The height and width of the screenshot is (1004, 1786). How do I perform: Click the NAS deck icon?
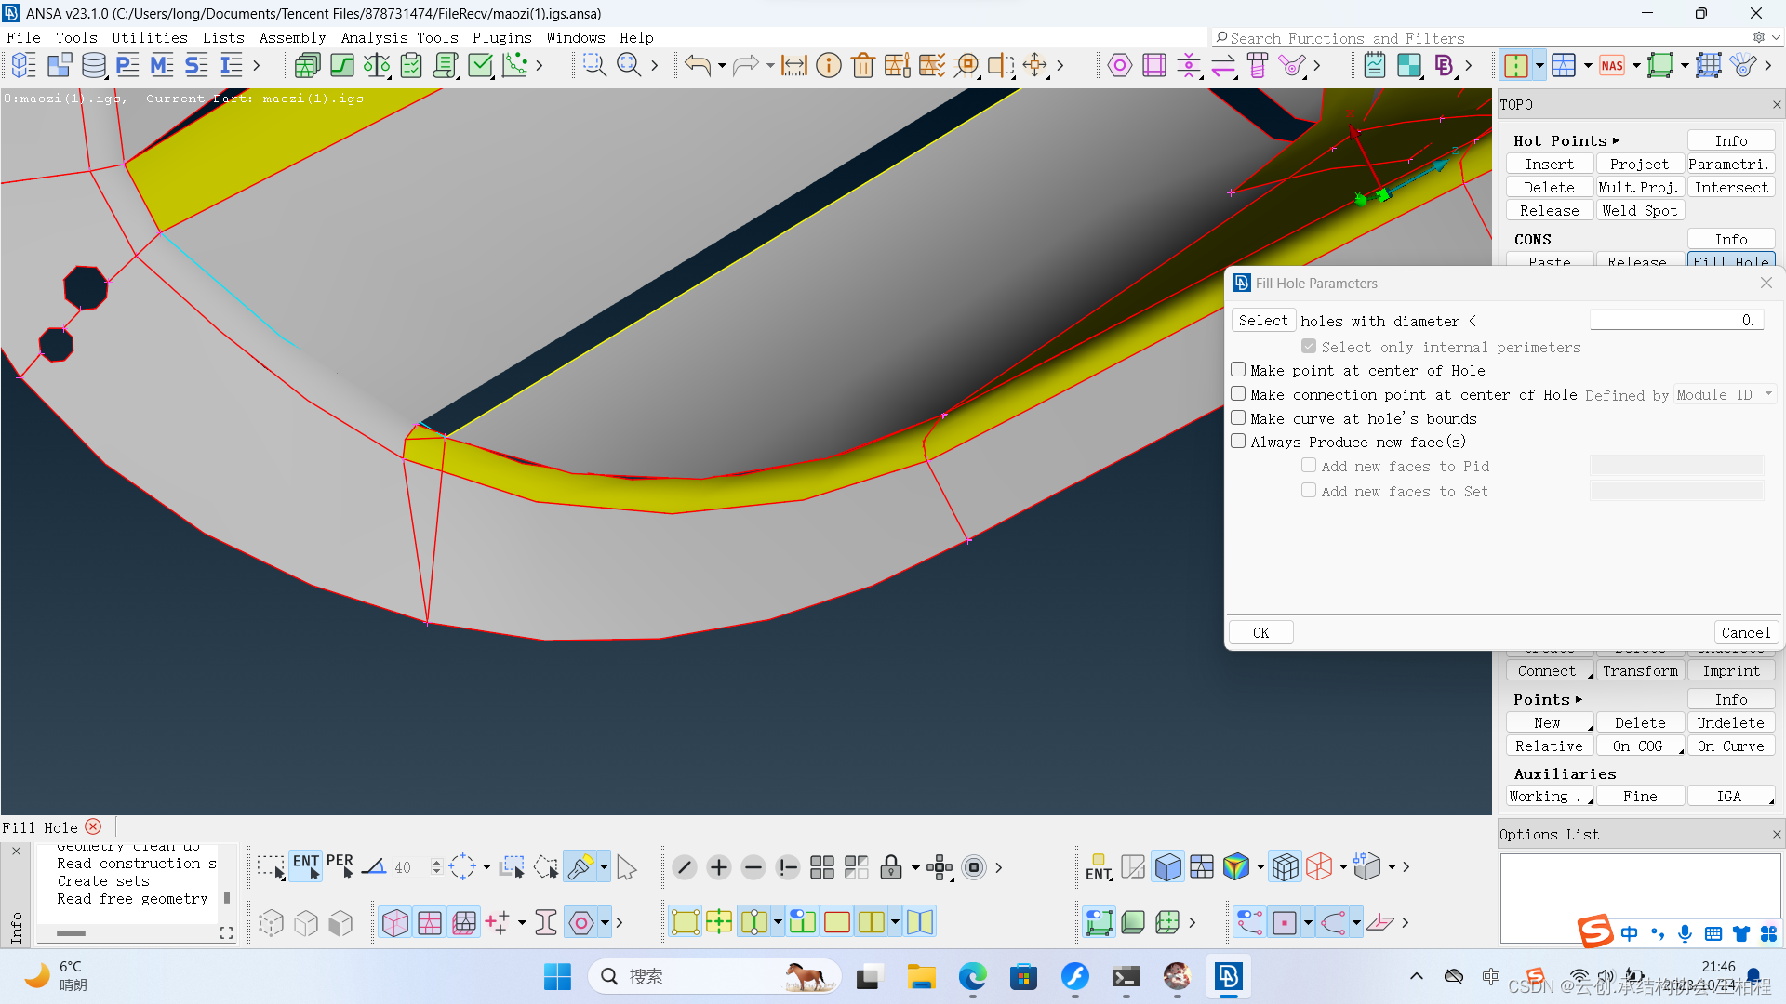(x=1612, y=65)
